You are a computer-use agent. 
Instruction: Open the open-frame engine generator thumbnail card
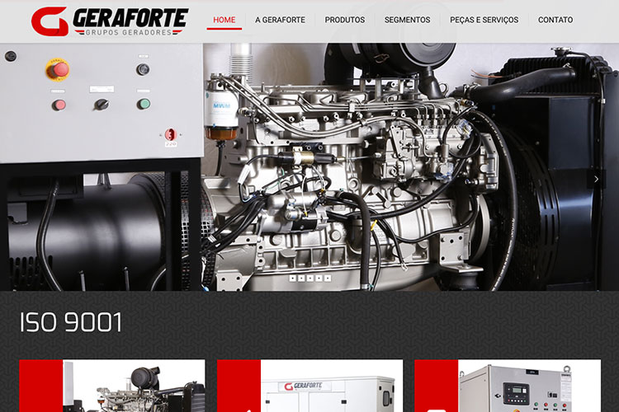click(x=112, y=386)
